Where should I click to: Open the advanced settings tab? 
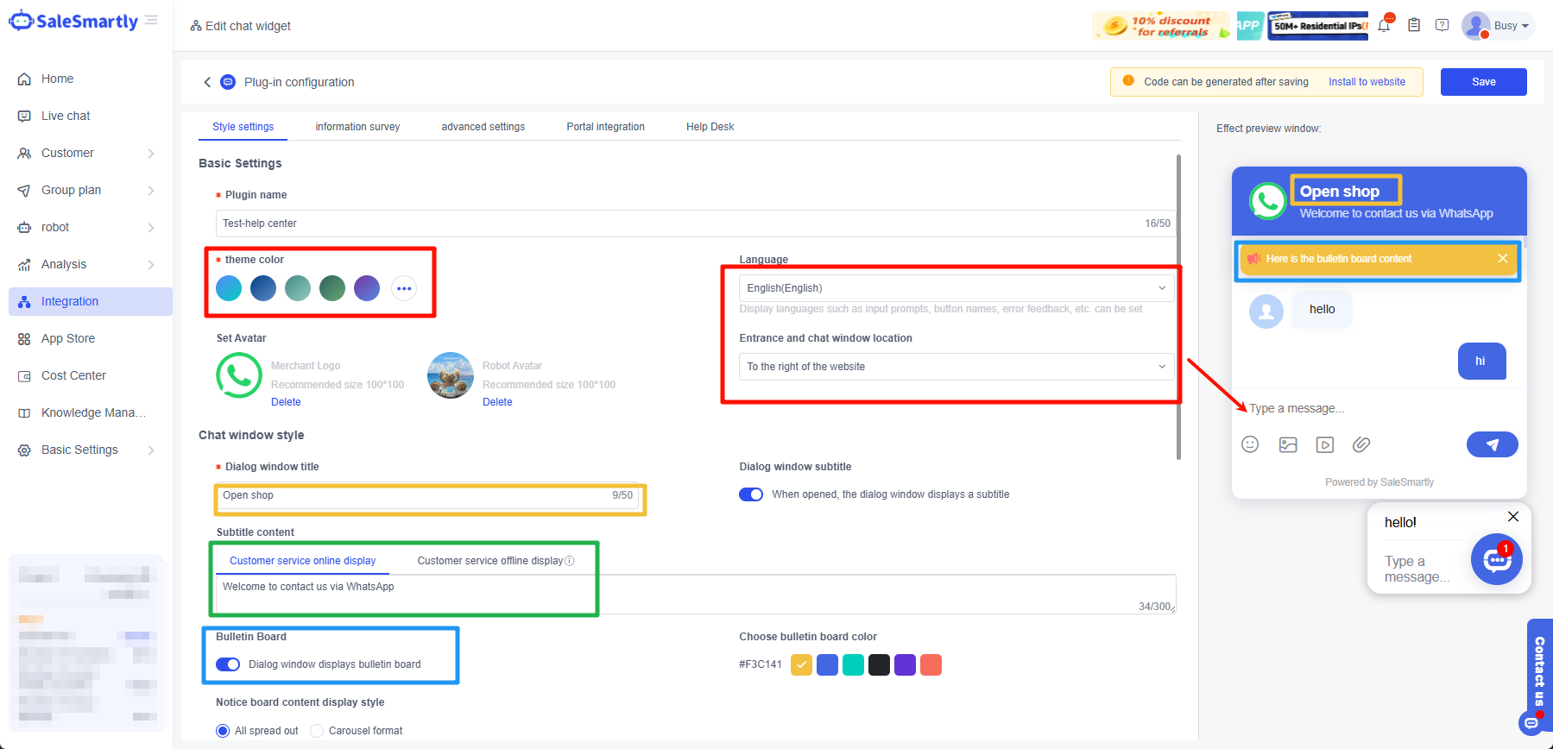tap(483, 127)
